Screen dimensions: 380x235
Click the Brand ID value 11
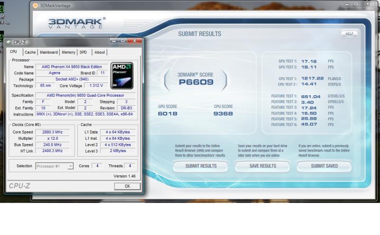pyautogui.click(x=103, y=73)
